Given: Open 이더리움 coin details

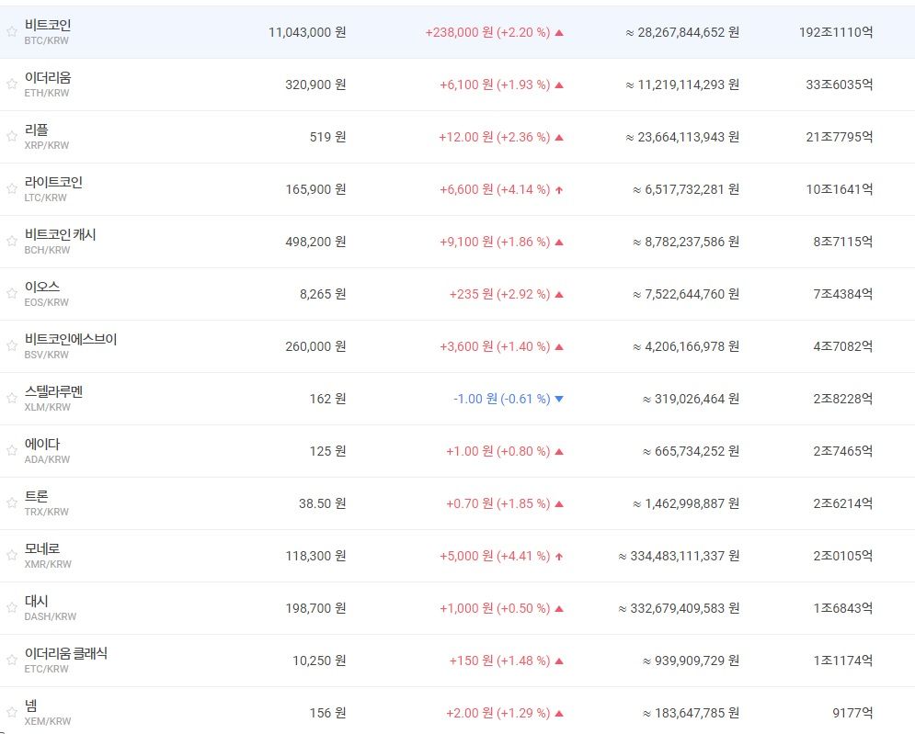Looking at the screenshot, I should pyautogui.click(x=48, y=77).
